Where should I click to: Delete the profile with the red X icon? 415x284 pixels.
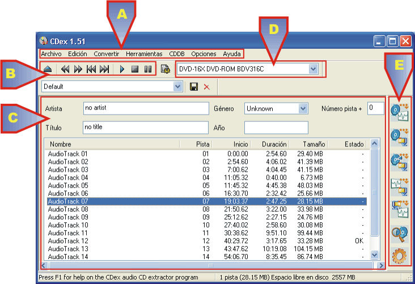206,87
